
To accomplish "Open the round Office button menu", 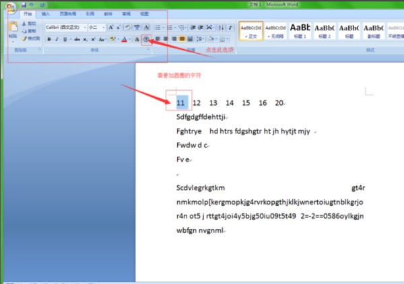I will [x=11, y=7].
